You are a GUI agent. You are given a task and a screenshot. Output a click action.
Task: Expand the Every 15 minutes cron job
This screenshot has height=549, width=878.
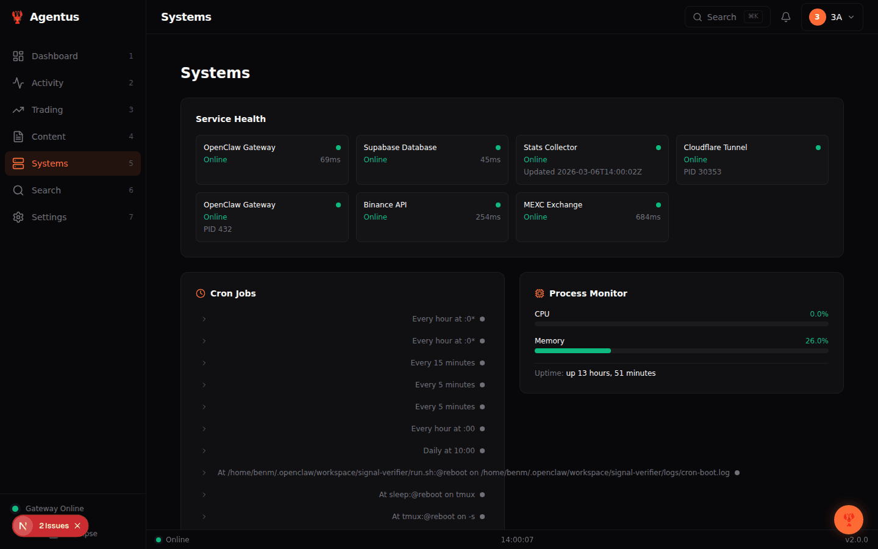point(204,362)
